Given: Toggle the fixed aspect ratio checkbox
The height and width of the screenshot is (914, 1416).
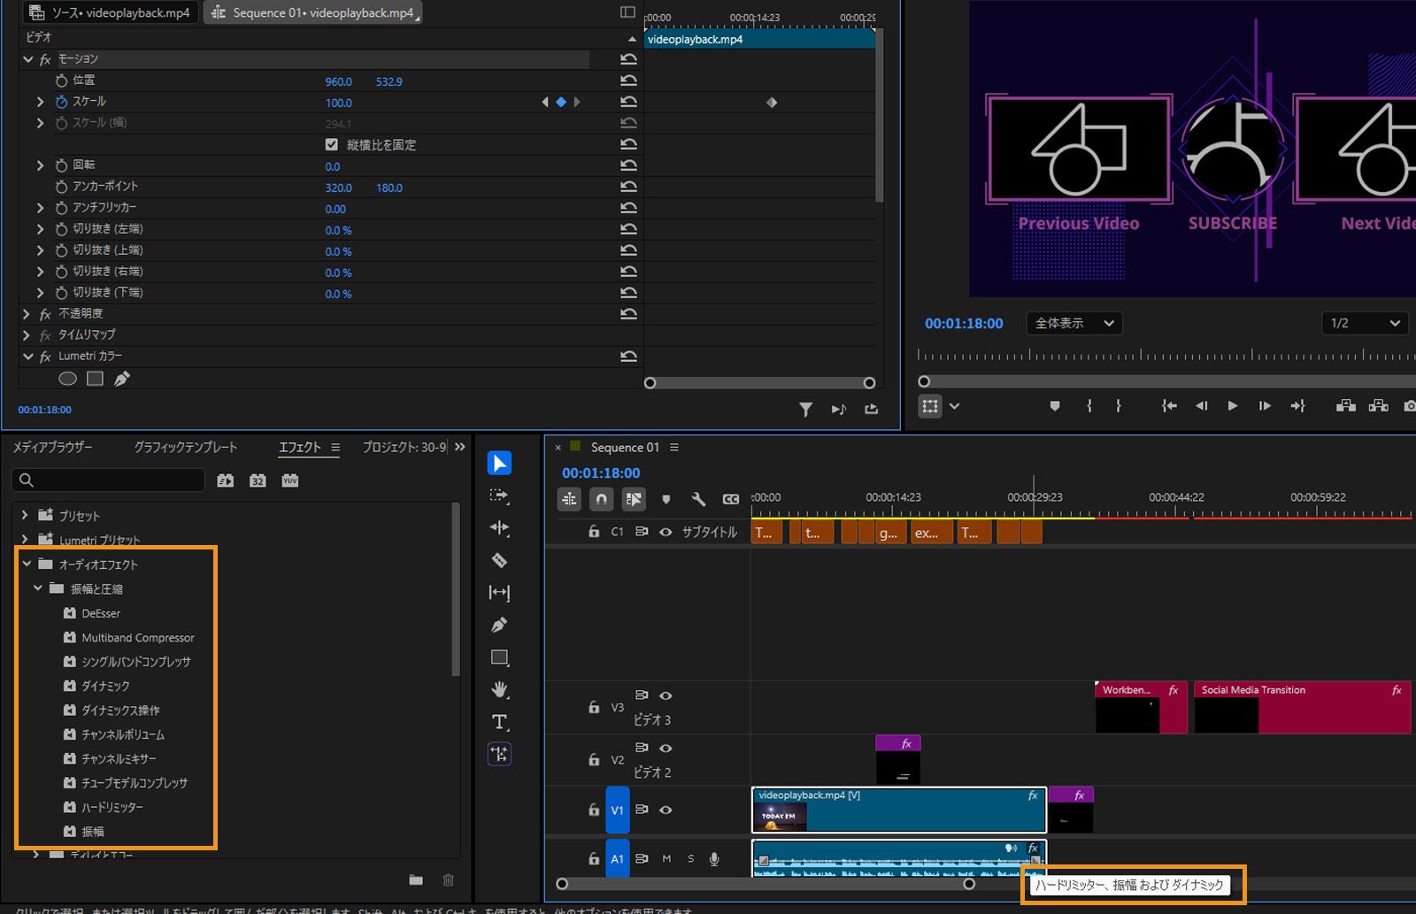Looking at the screenshot, I should click(x=332, y=144).
